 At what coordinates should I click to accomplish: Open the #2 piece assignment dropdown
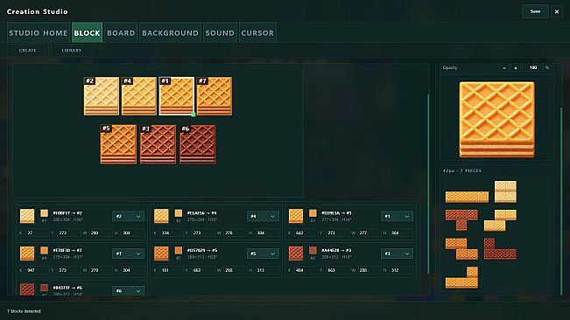click(128, 216)
